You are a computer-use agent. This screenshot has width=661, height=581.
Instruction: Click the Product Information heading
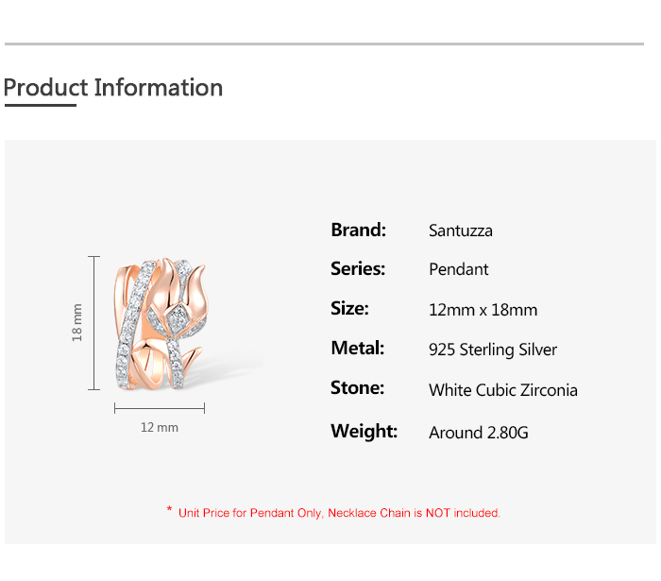coord(113,88)
